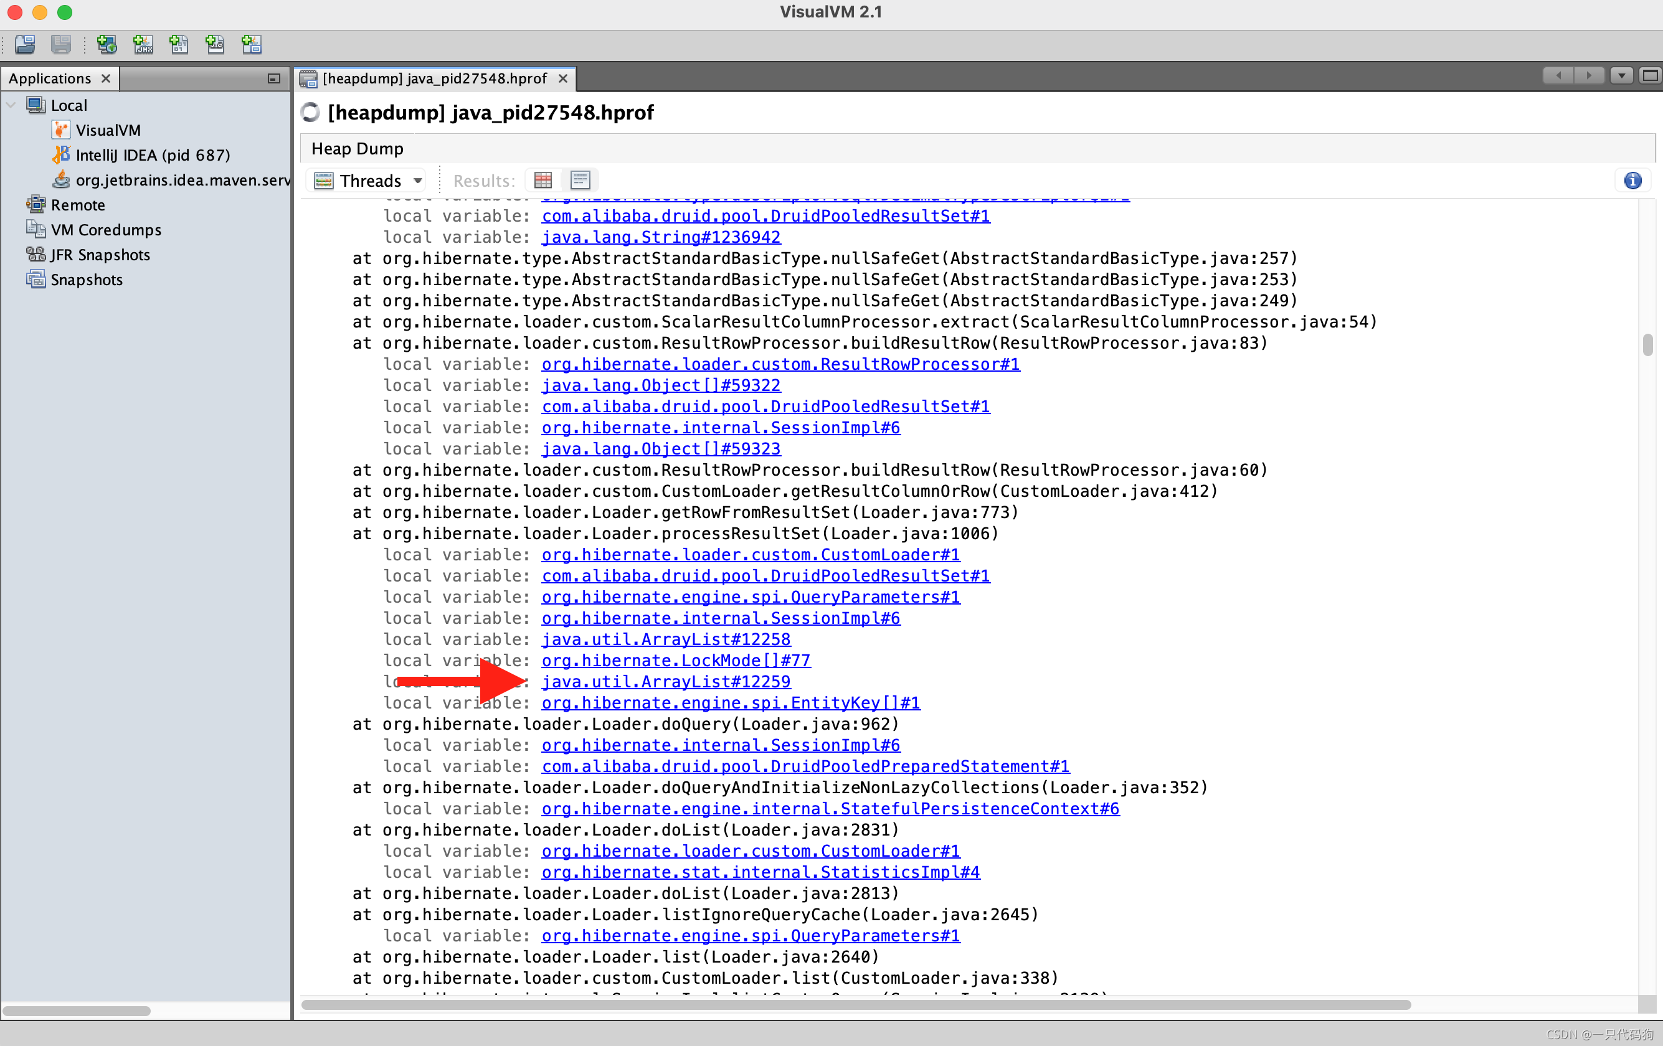The image size is (1663, 1046).
Task: Open java.util.ArrayList#12259 link
Action: pos(666,681)
